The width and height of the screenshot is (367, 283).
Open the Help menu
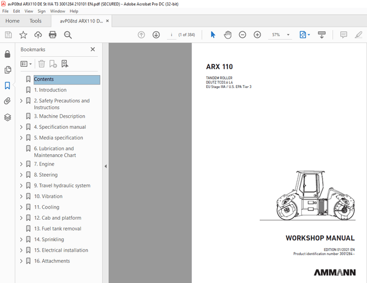tap(74, 11)
